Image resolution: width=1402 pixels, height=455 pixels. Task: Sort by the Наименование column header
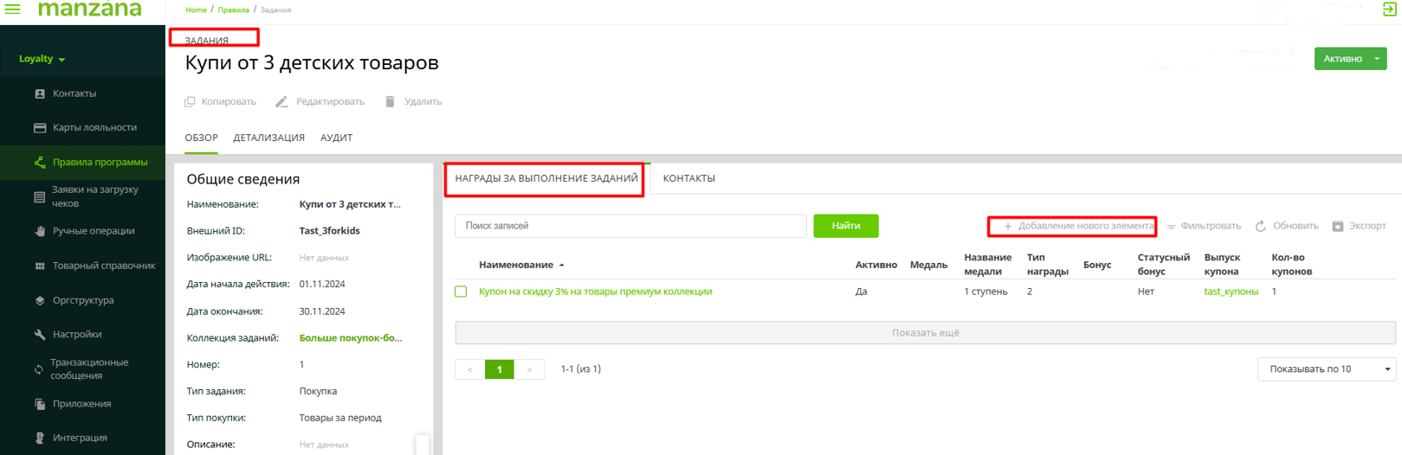click(x=516, y=266)
